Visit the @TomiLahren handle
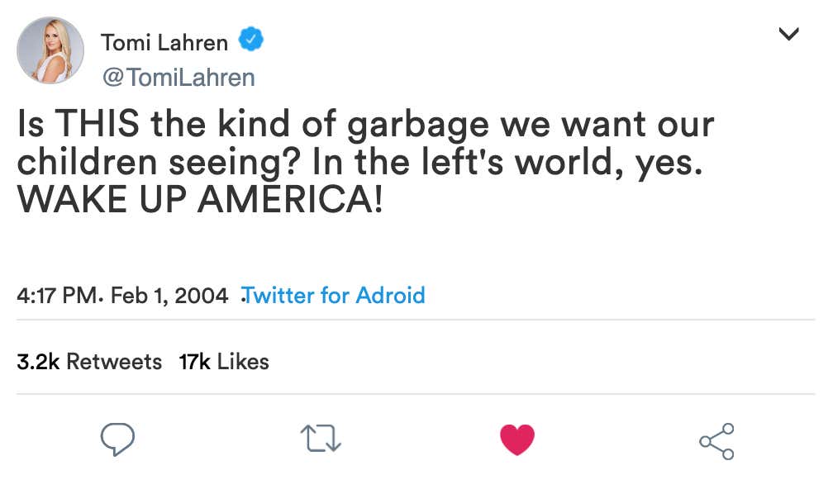 [x=178, y=77]
